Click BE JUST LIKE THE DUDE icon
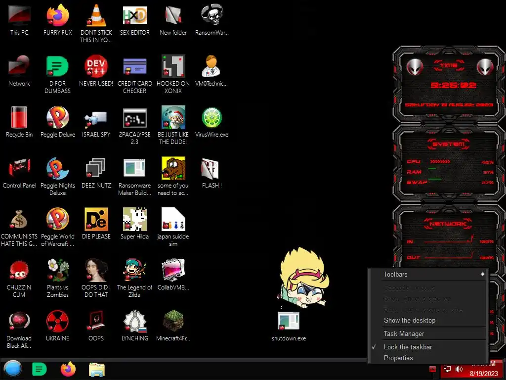The height and width of the screenshot is (380, 506). [x=173, y=117]
